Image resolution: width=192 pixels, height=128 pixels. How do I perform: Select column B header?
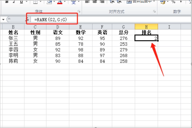click(x=13, y=27)
